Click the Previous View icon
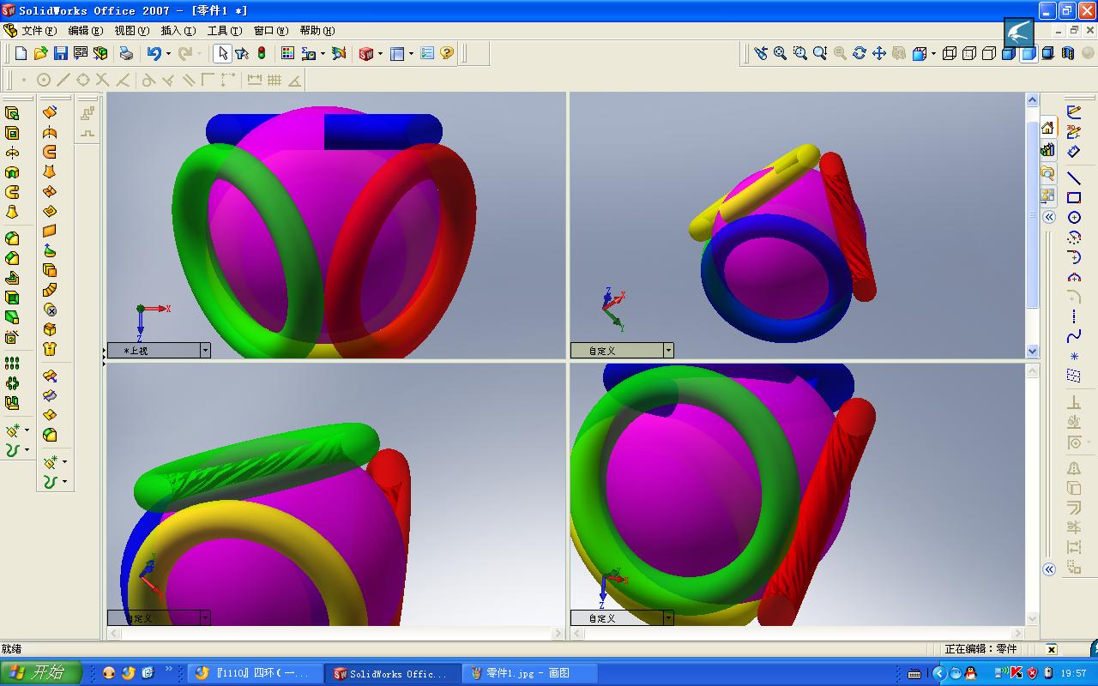The height and width of the screenshot is (686, 1098). tap(760, 53)
